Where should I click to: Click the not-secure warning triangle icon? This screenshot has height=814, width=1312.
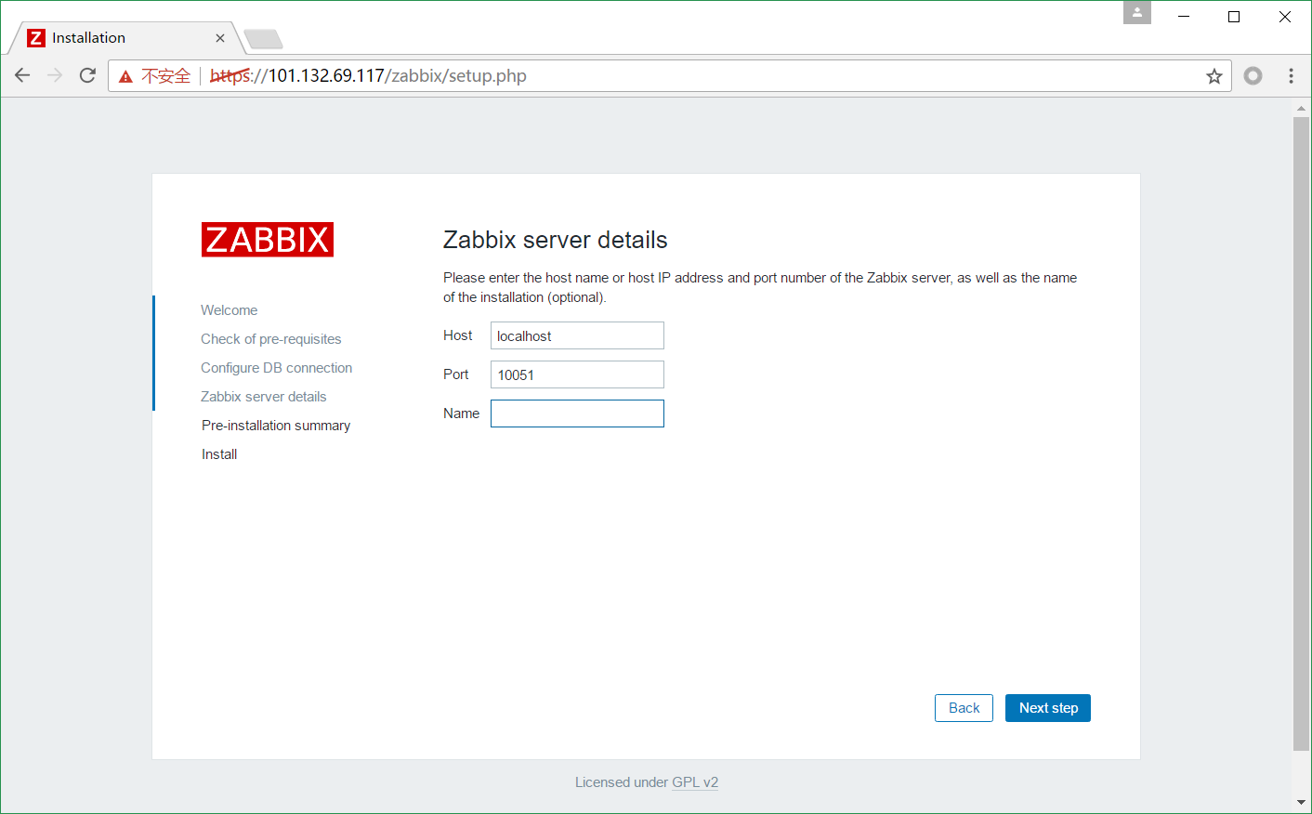125,76
